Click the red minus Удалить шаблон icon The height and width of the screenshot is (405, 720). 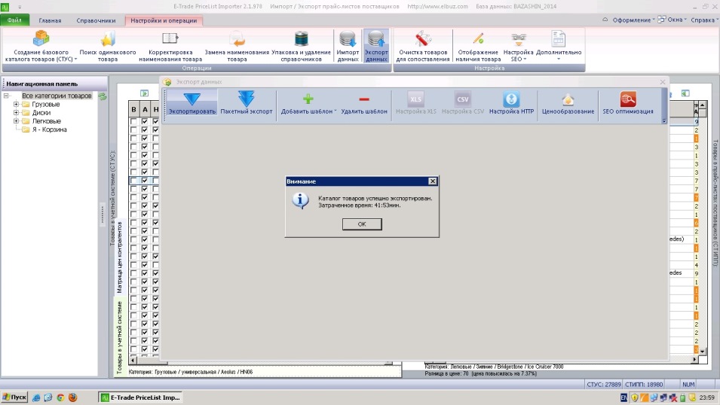coord(364,99)
